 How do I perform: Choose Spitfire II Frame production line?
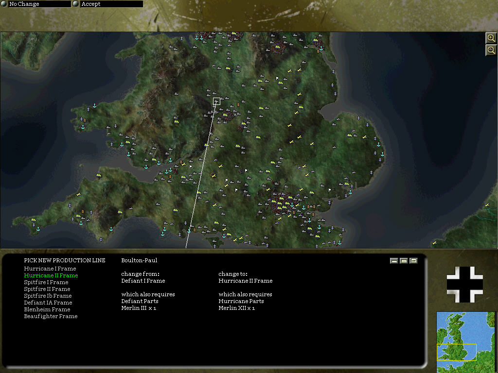click(x=47, y=289)
